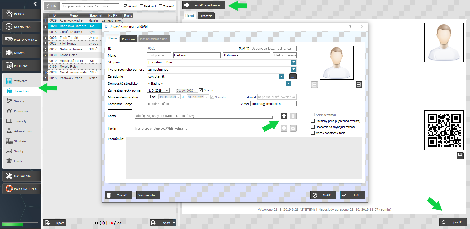Image resolution: width=470 pixels, height=229 pixels.
Task: Open Skupiny in the sidebar
Action: pyautogui.click(x=19, y=101)
